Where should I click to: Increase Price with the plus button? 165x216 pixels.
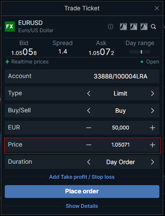(152, 145)
